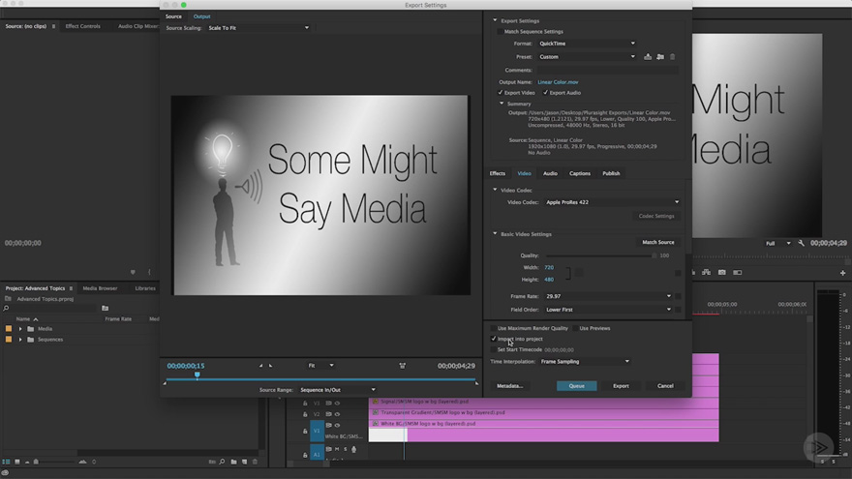The height and width of the screenshot is (479, 852).
Task: Click the Delete Preset trash icon
Action: coord(672,56)
